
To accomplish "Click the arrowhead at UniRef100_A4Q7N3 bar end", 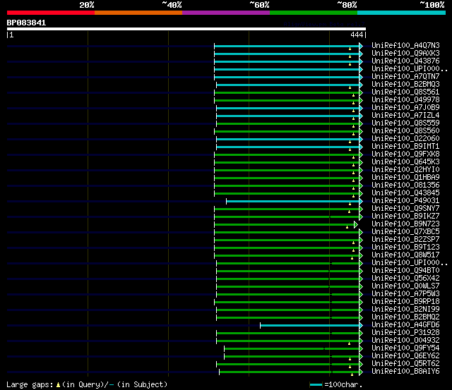I will tap(361, 45).
